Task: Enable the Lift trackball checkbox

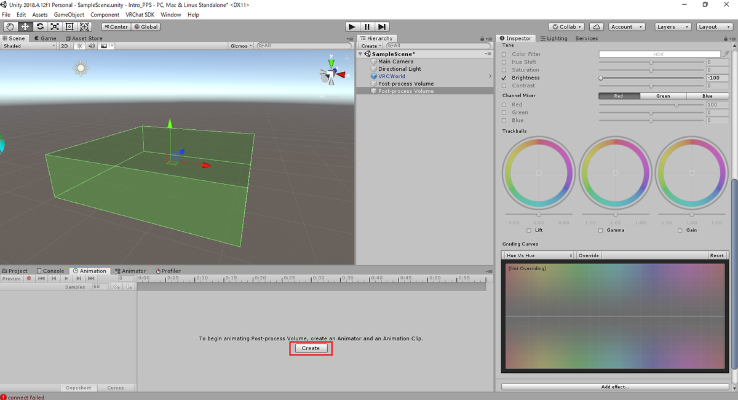Action: click(x=530, y=230)
